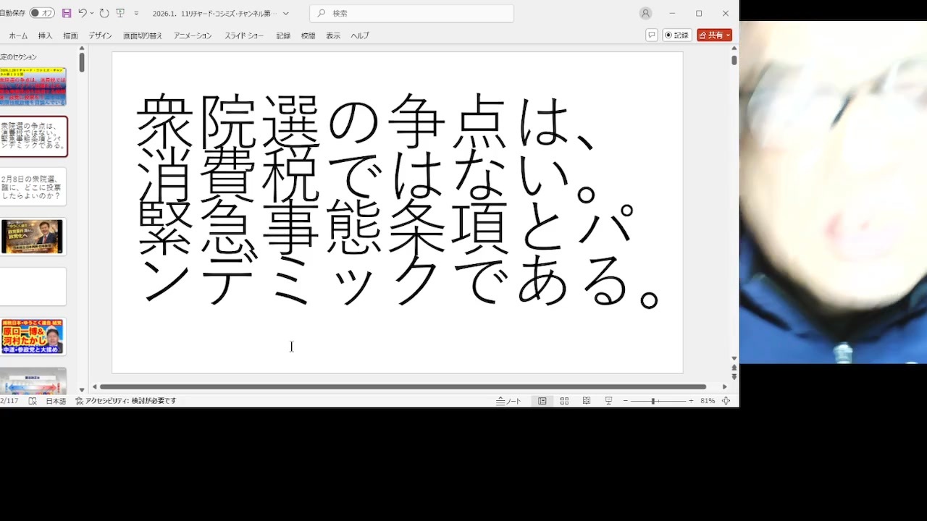
Task: Fit slide to current window icon
Action: (726, 401)
